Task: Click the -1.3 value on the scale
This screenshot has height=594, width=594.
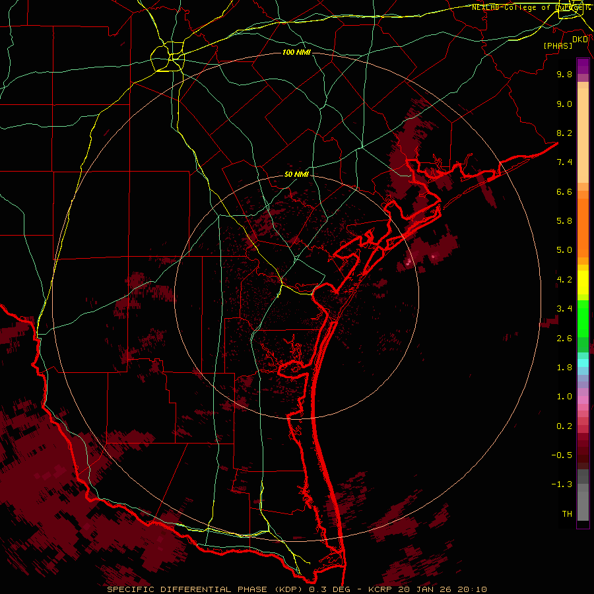Action: pyautogui.click(x=562, y=484)
